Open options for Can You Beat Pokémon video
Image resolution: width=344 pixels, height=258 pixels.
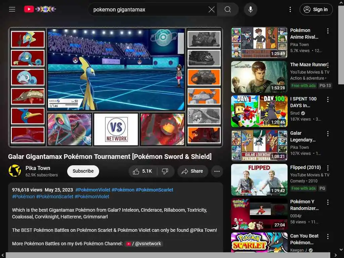328,236
